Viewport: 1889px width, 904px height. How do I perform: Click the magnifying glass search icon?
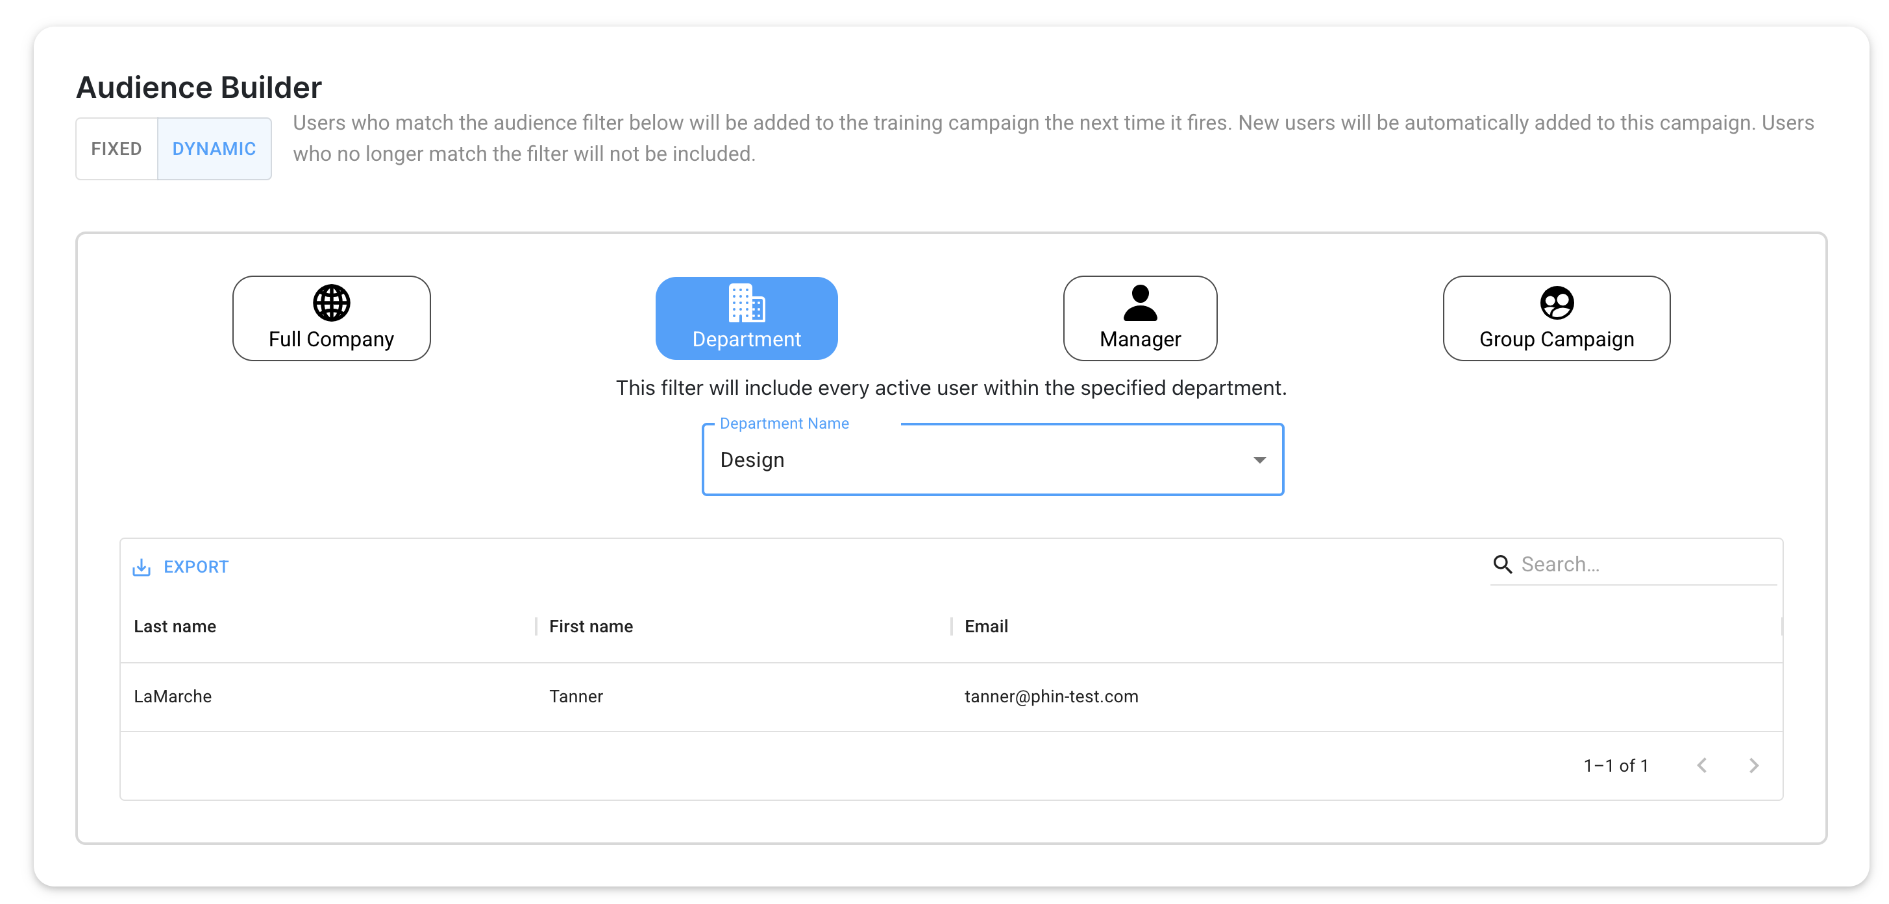1503,564
